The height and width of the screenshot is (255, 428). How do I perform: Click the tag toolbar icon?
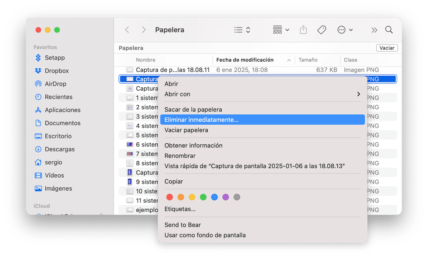click(322, 30)
